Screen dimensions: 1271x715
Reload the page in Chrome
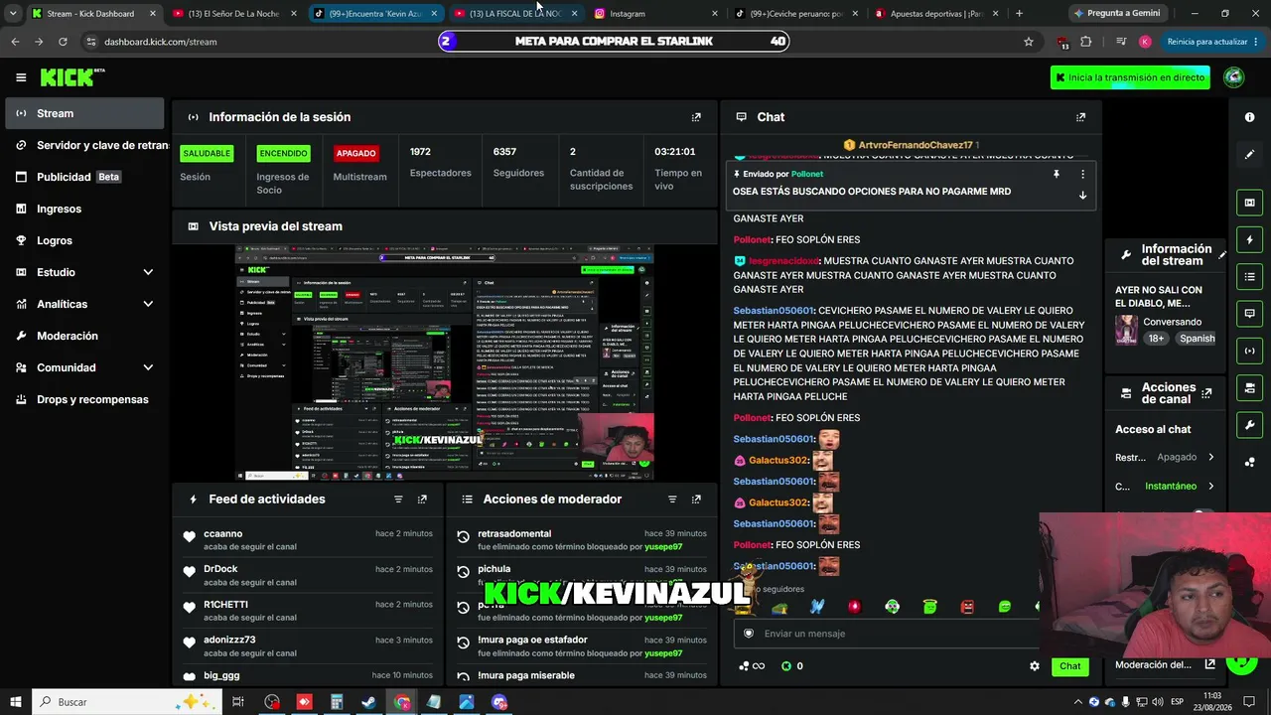63,42
